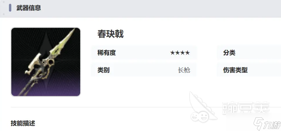
Task: Click the stylized 9 glyph beside 九游
Action: tap(259, 123)
